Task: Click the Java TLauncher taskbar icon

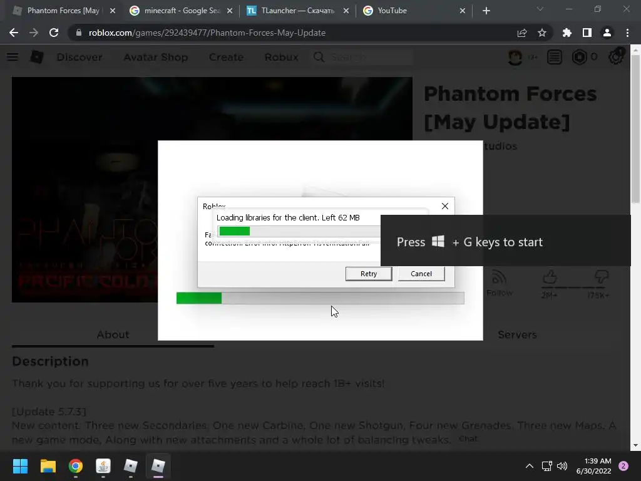Action: (x=103, y=466)
